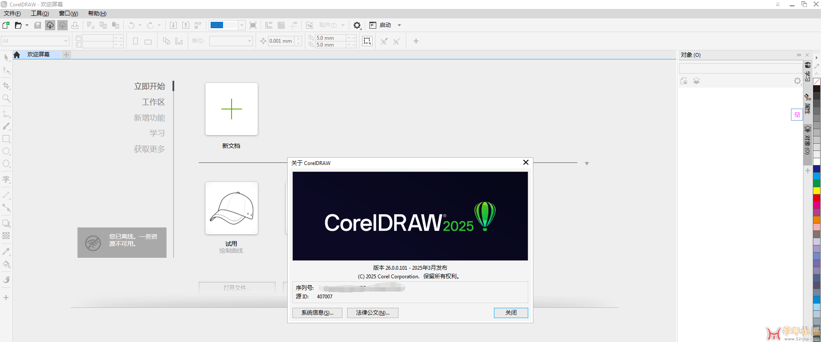This screenshot has height=342, width=821.
Task: Toggle grid display icon
Action: [x=281, y=25]
